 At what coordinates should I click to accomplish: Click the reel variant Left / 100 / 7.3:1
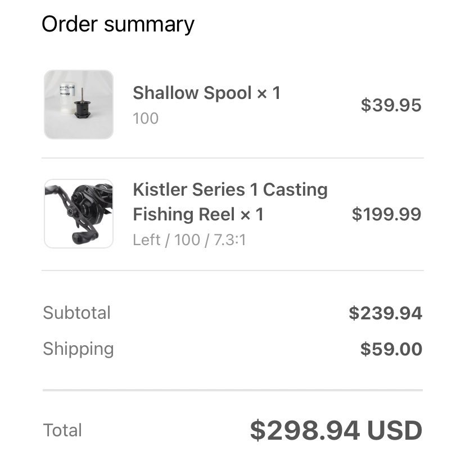189,240
